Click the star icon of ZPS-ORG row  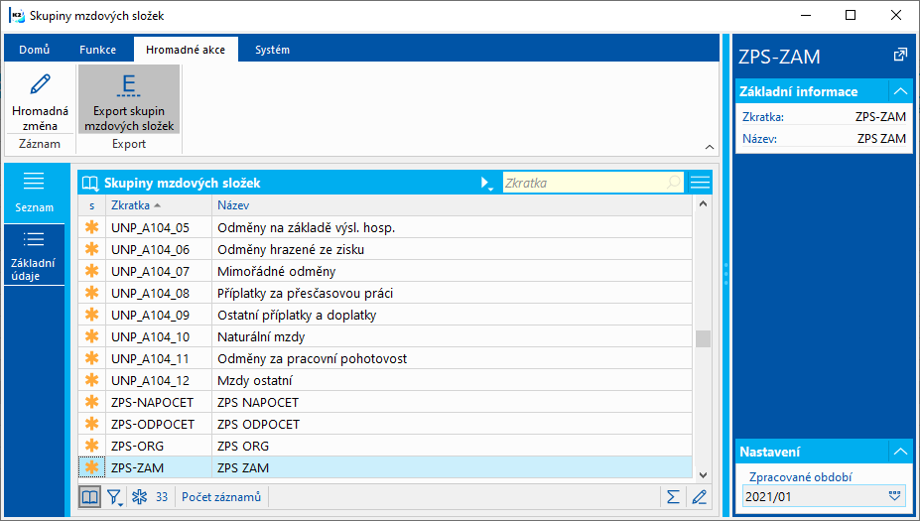coord(91,446)
